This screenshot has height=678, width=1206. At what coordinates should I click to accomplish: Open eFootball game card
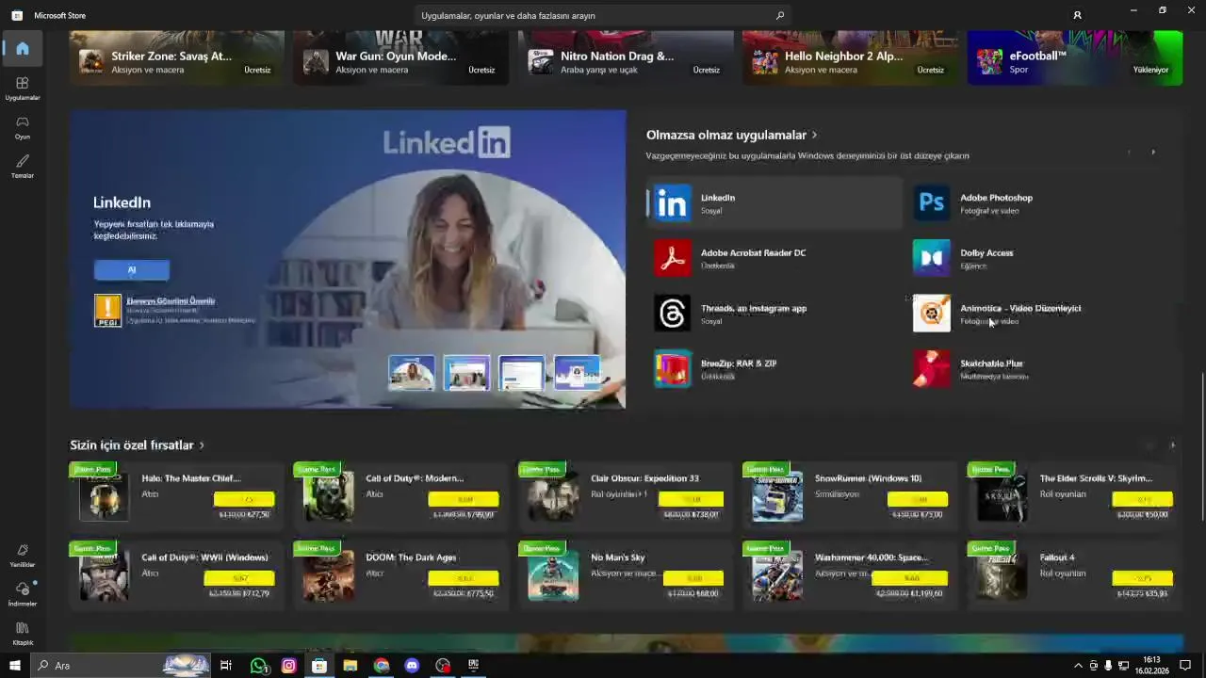tap(1075, 58)
